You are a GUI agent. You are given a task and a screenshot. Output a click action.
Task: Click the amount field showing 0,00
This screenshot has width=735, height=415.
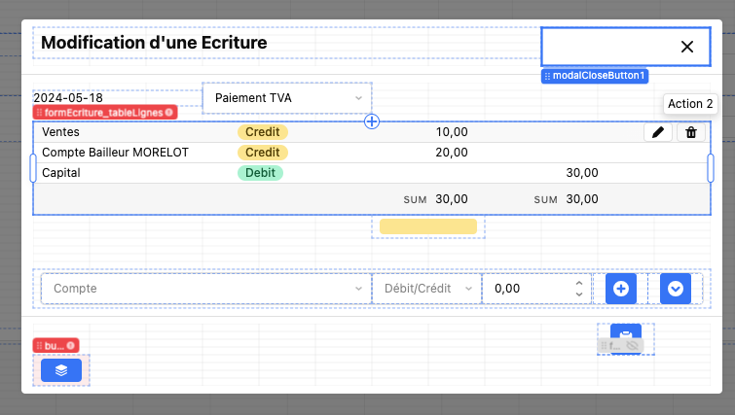click(x=526, y=289)
